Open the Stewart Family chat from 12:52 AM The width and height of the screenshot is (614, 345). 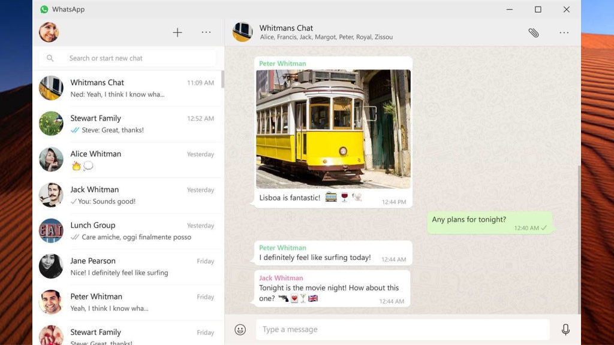click(x=128, y=124)
